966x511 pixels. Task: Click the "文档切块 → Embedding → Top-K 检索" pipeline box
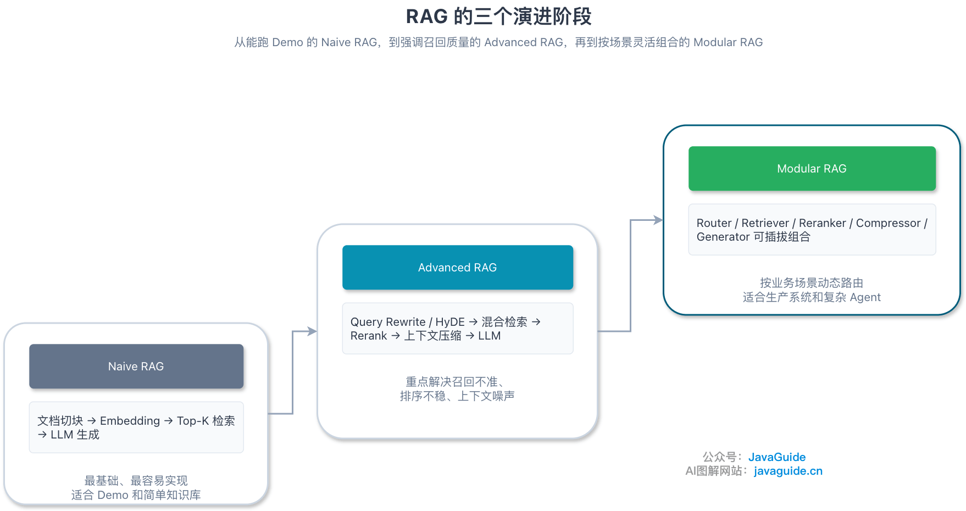click(x=136, y=427)
